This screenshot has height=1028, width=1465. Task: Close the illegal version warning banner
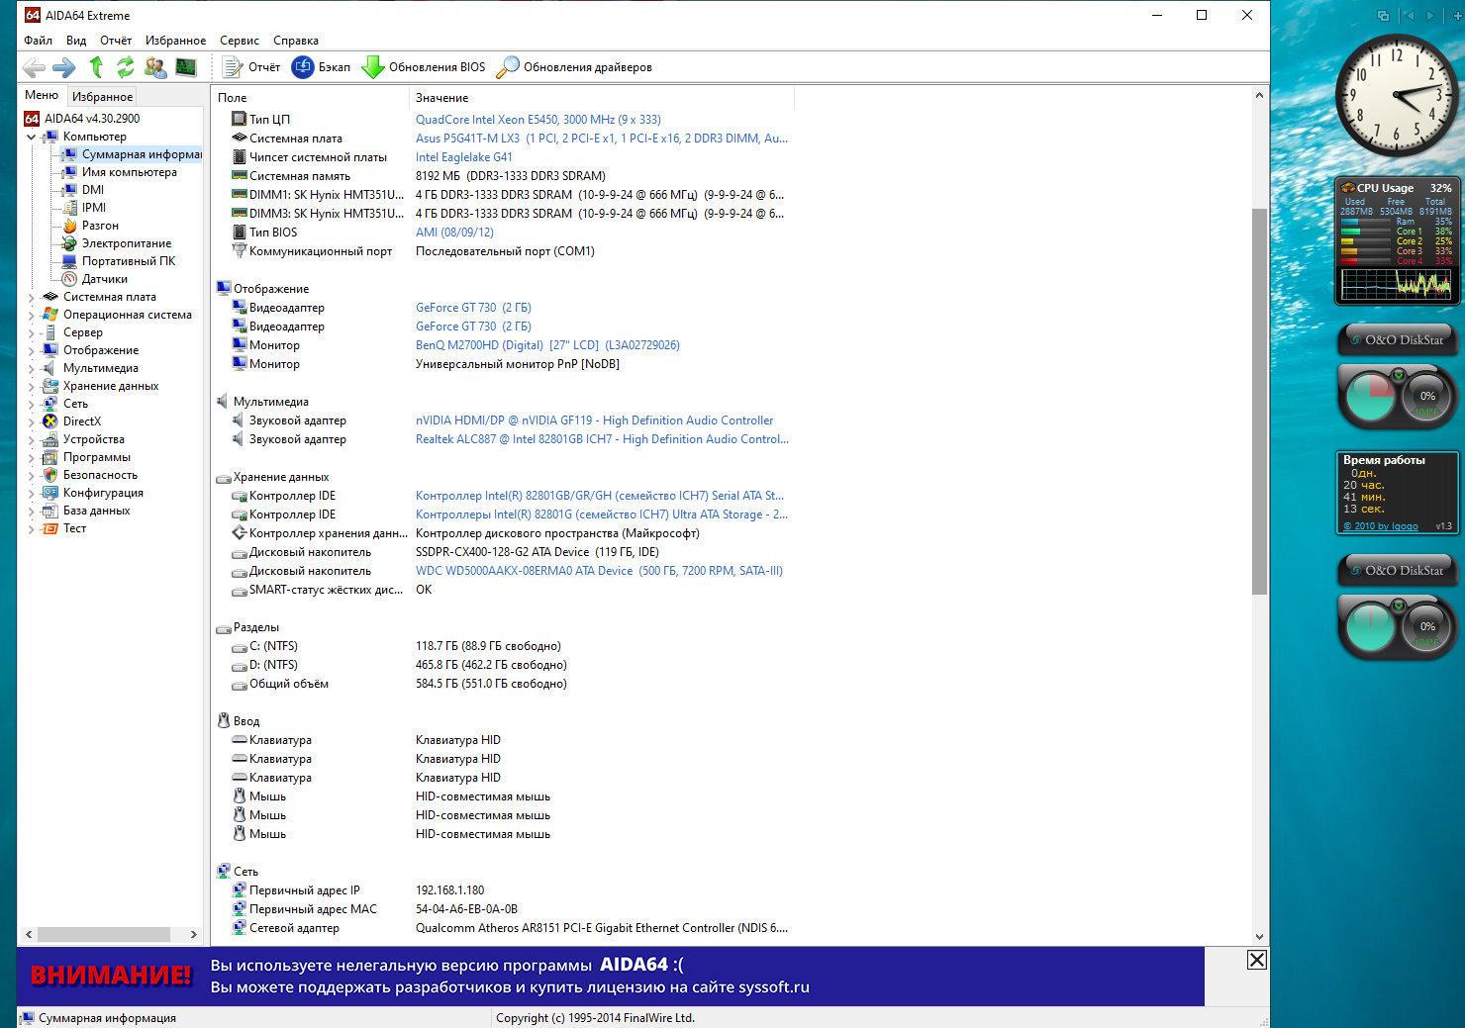point(1256,960)
